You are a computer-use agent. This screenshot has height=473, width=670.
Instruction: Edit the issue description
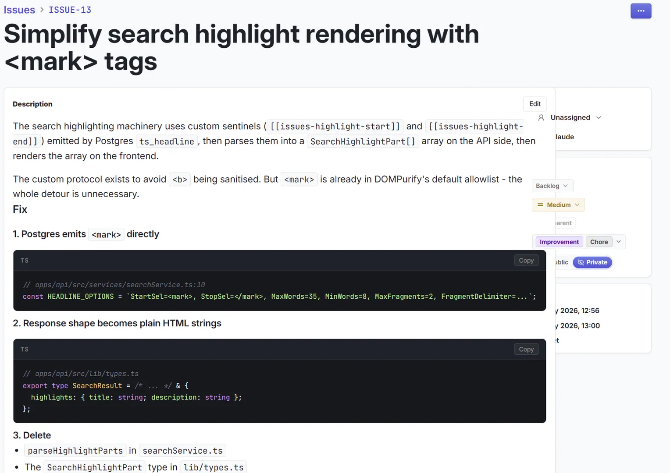tap(535, 104)
